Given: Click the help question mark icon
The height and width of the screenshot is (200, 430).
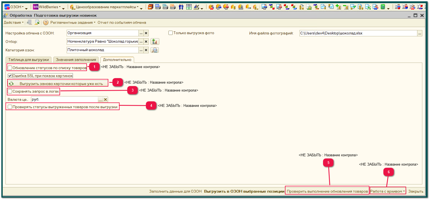Looking at the screenshot, I should pyautogui.click(x=46, y=23).
